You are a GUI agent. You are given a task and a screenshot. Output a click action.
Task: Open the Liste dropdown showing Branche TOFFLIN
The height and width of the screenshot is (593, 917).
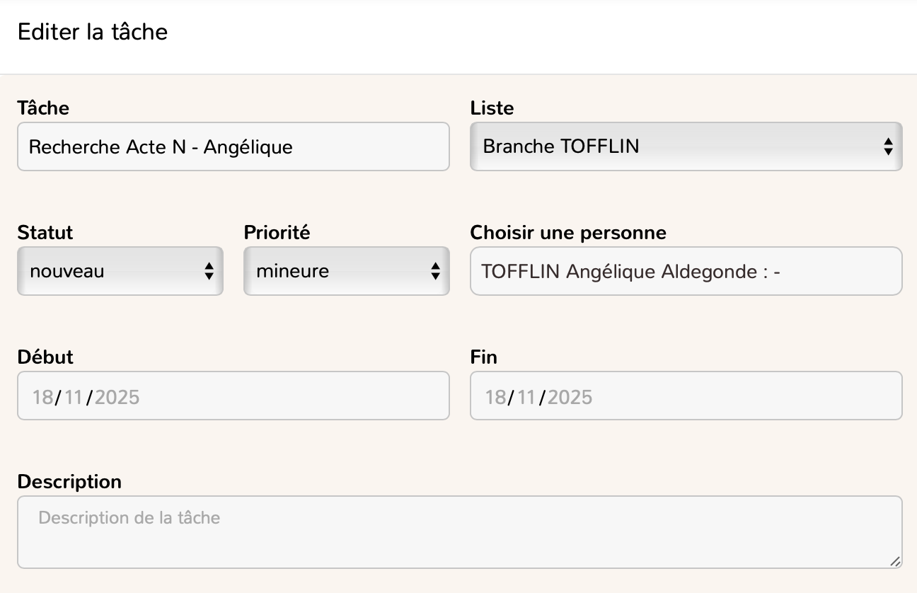(685, 146)
